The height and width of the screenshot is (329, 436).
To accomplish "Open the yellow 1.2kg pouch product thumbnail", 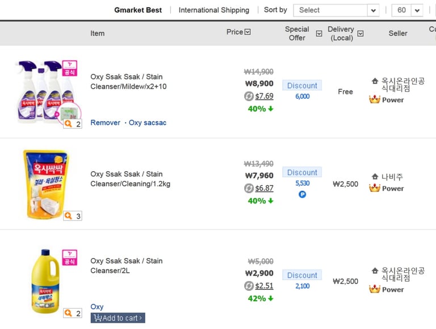I will point(46,183).
